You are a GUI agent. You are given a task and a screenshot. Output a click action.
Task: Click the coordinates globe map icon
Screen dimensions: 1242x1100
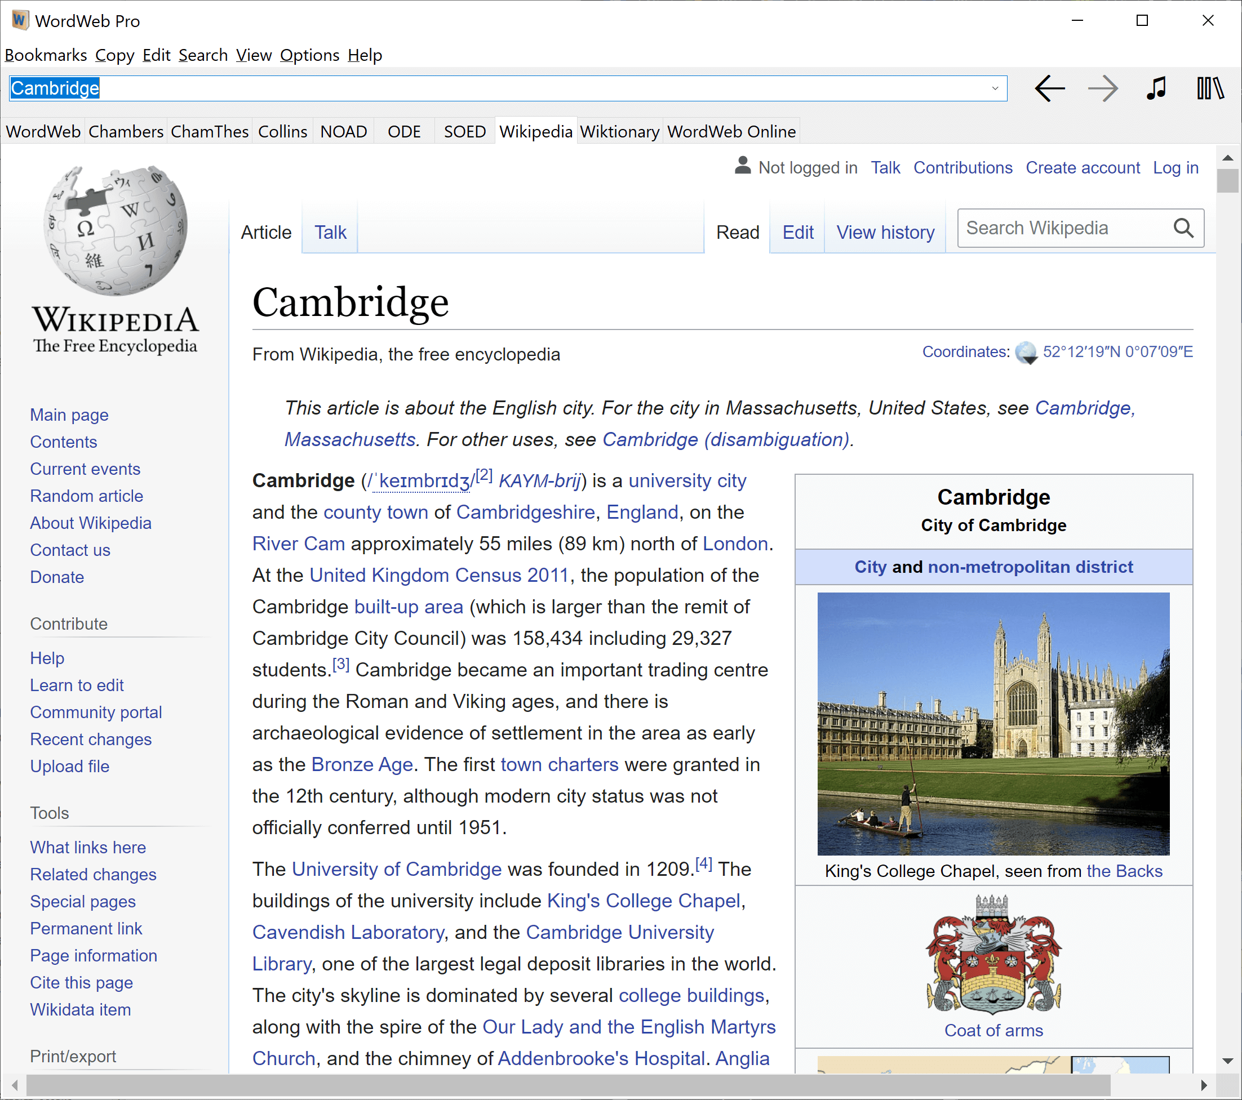(x=1026, y=352)
